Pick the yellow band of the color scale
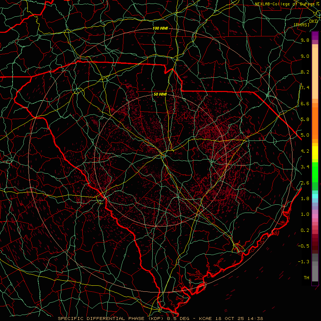The height and width of the screenshot is (321, 321). point(315,153)
